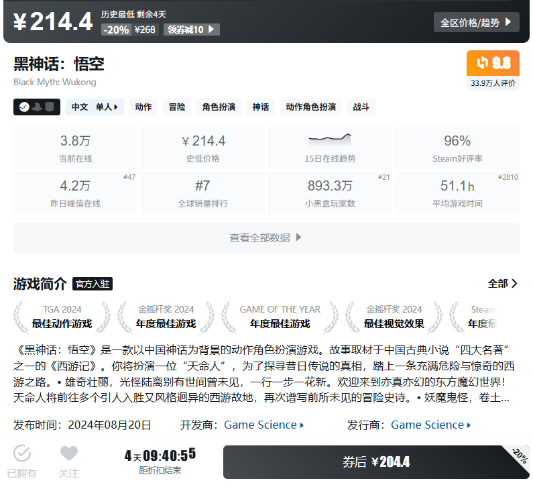533x487 pixels.
Task: Click the Black Myth: Wukong subtitle
Action: coord(55,83)
